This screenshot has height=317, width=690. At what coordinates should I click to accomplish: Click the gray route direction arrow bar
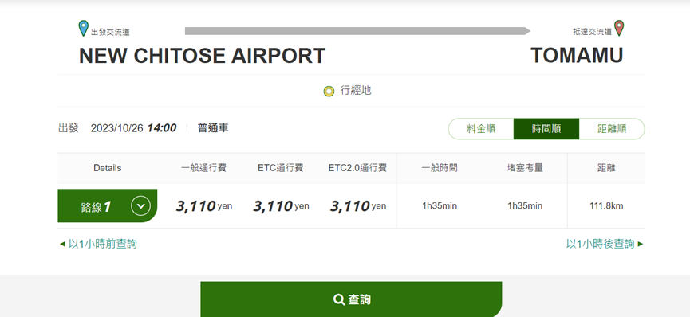pyautogui.click(x=357, y=31)
